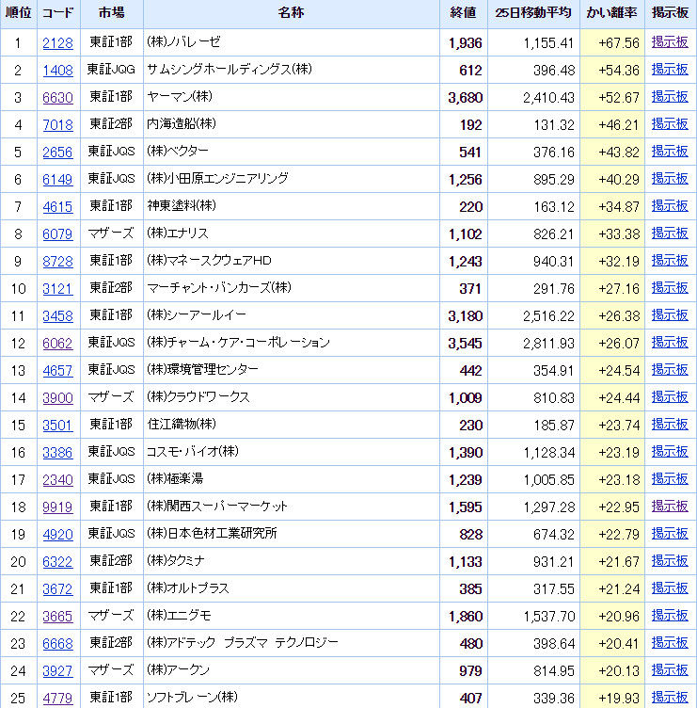Image resolution: width=697 pixels, height=708 pixels.
Task: Open 掲示板 link for マーチャント・バンカーズ row
Action: coord(670,288)
